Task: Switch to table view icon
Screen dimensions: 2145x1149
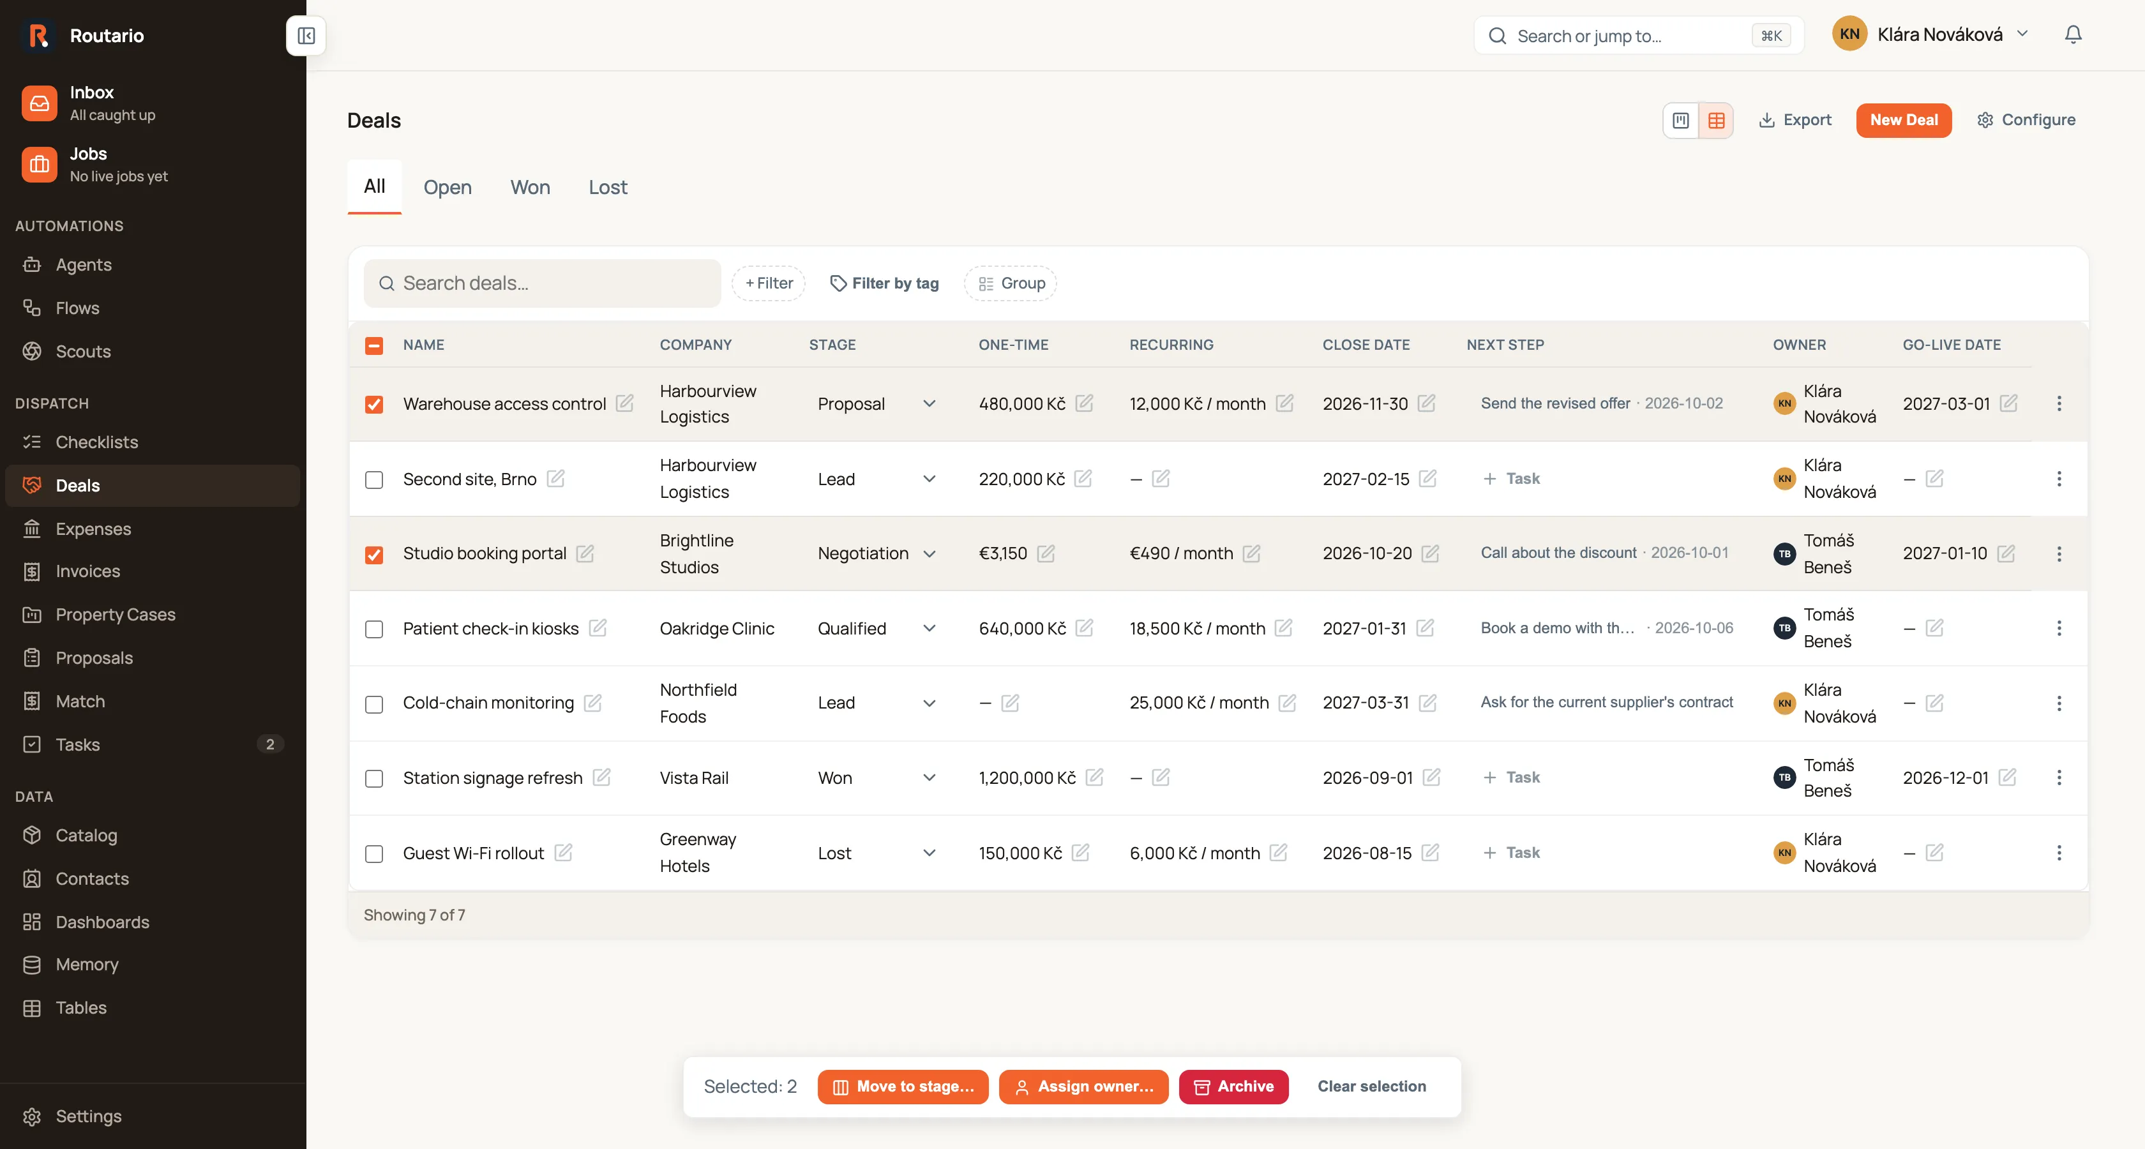Action: click(1716, 120)
